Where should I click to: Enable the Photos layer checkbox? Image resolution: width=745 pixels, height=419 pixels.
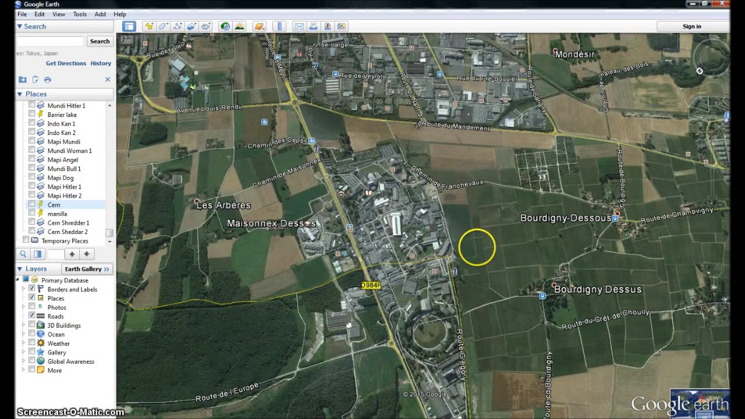pos(31,307)
